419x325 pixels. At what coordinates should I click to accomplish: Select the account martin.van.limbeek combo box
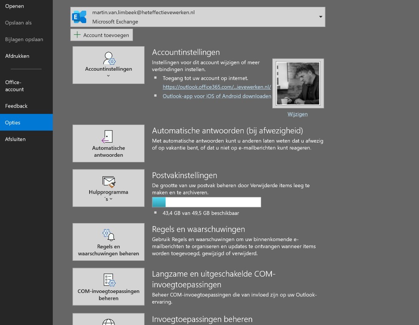click(x=198, y=17)
